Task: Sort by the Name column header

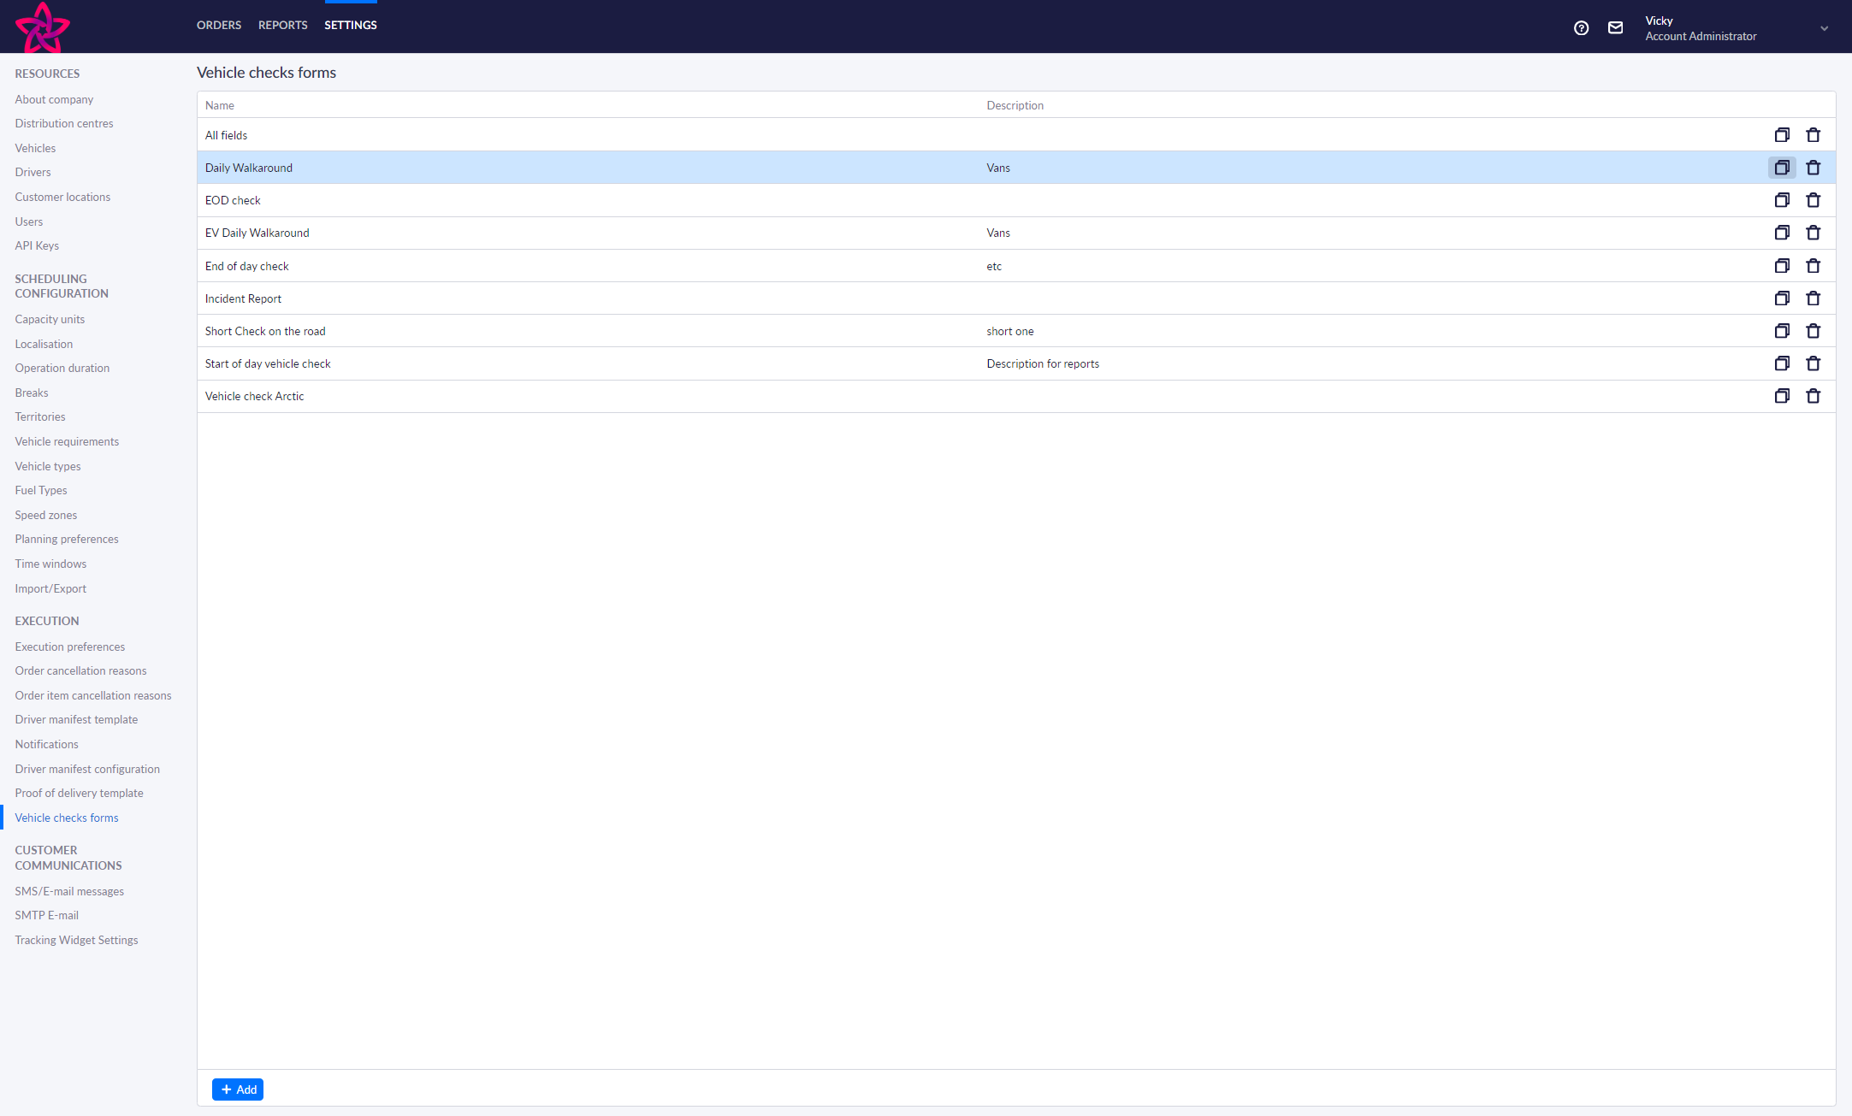Action: tap(220, 105)
